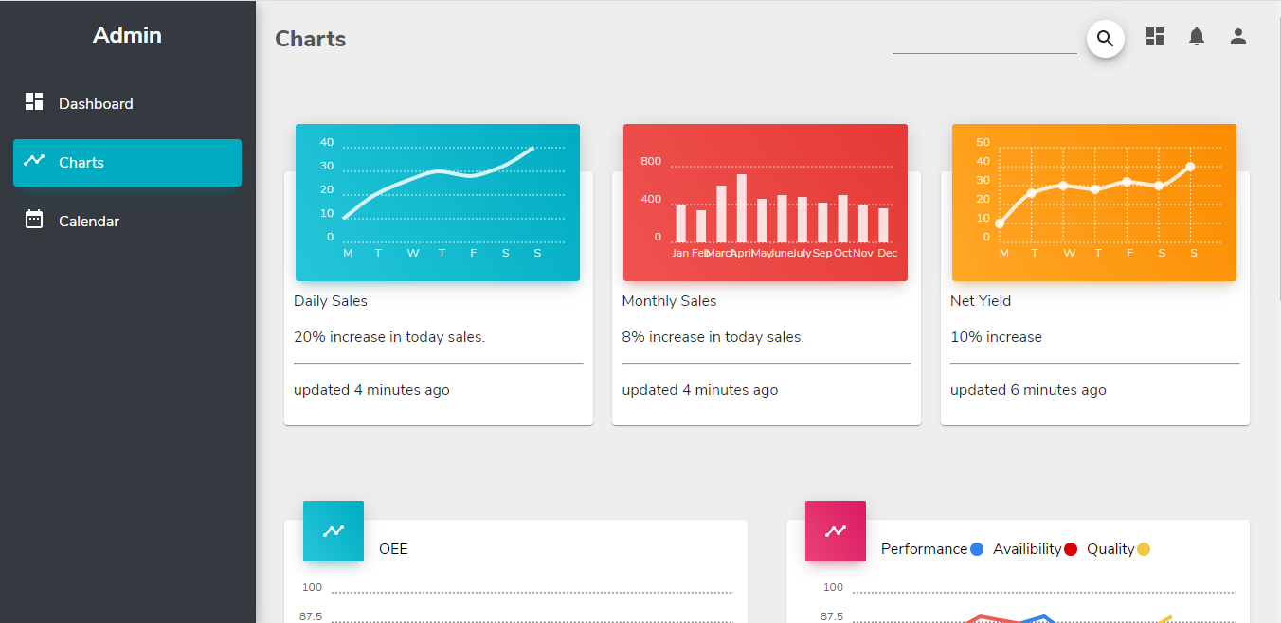Click the Daily Sales card title
Viewport: 1281px width, 623px height.
[331, 301]
